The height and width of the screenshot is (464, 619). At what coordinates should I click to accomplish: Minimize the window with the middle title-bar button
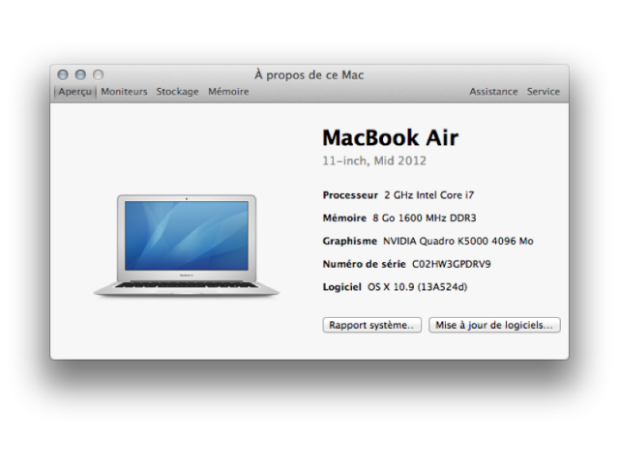(x=80, y=74)
